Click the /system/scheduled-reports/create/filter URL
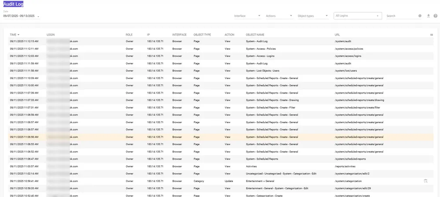 click(357, 107)
